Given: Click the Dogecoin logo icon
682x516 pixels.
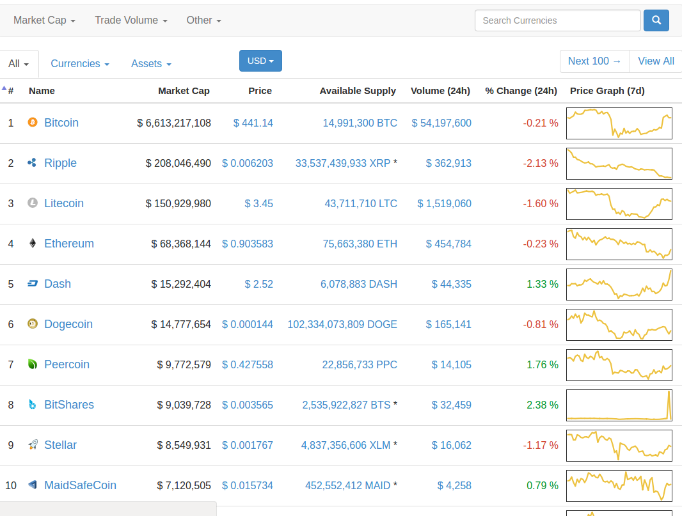Looking at the screenshot, I should 33,324.
